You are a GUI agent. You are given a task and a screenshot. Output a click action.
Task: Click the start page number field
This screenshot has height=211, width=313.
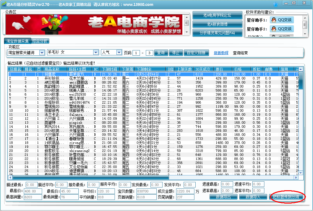click(x=136, y=53)
